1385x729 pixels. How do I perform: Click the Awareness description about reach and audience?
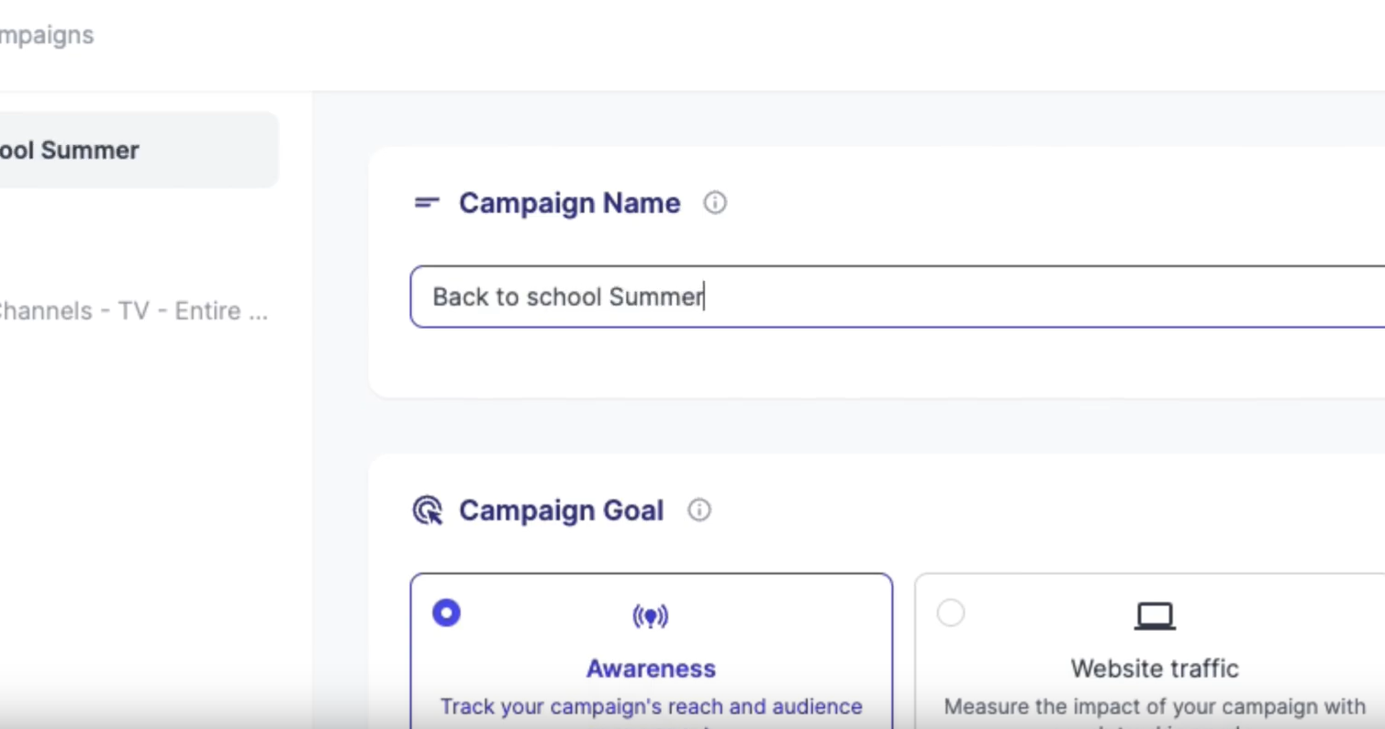click(651, 707)
